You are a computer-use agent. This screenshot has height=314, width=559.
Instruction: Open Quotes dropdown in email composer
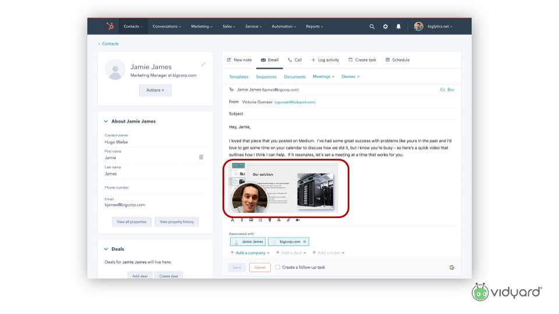click(x=350, y=77)
